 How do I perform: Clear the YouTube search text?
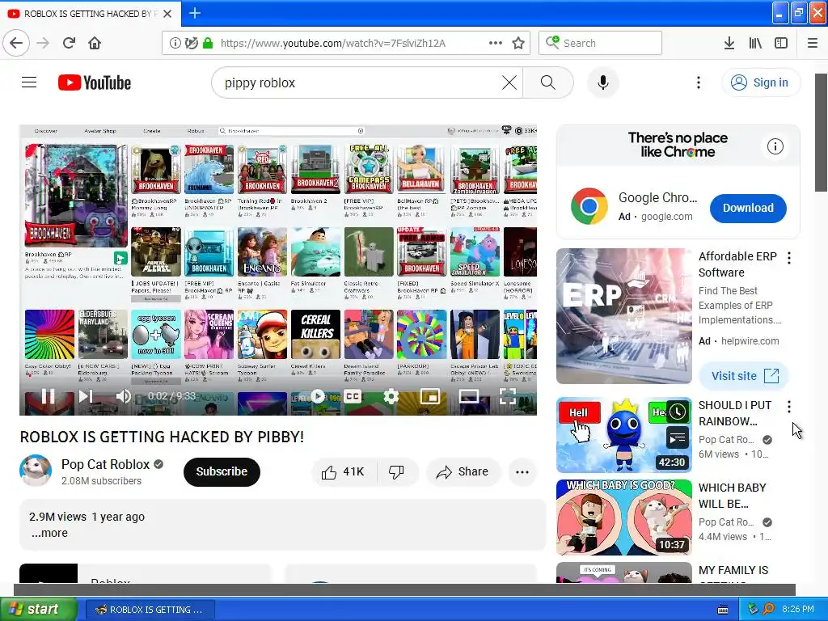[x=509, y=82]
